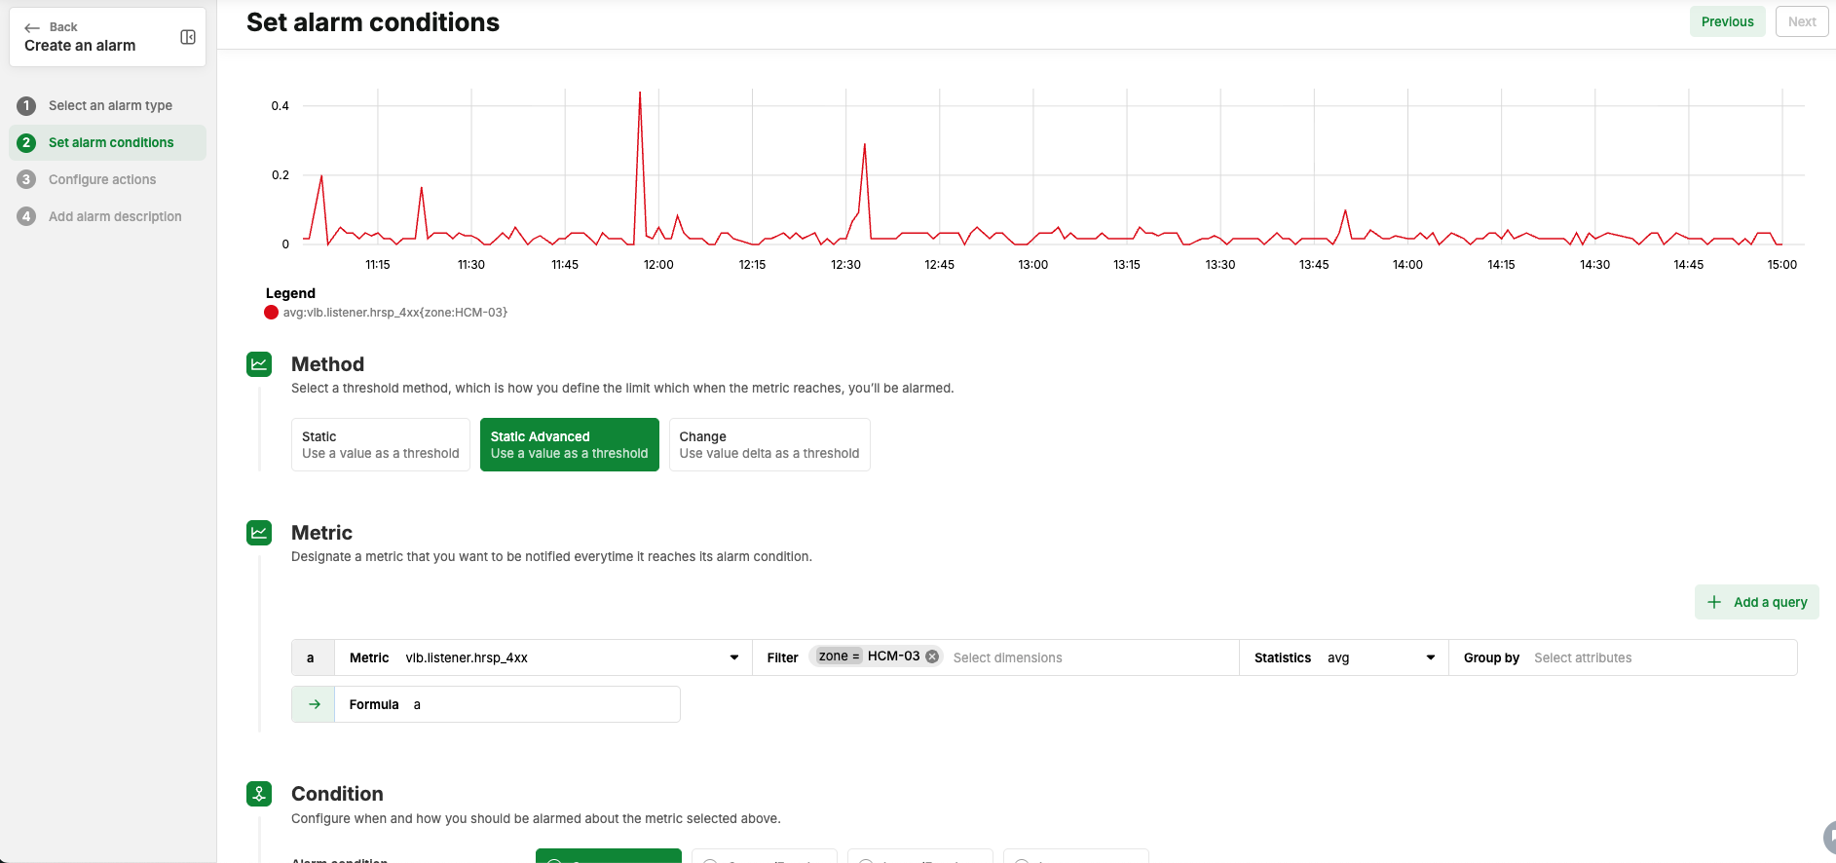
Task: Click the '0.2' y-axis value
Action: 281,175
